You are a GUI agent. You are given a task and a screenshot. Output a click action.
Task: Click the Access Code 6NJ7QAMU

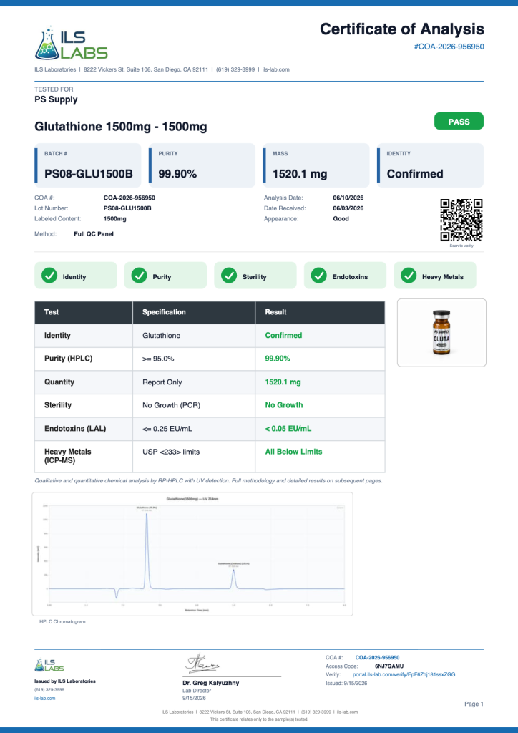coord(389,666)
